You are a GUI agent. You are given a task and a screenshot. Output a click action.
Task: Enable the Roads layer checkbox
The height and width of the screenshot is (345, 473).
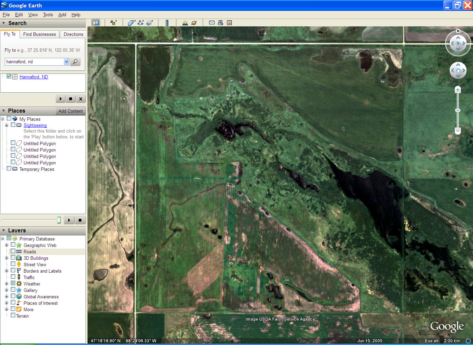pos(13,251)
